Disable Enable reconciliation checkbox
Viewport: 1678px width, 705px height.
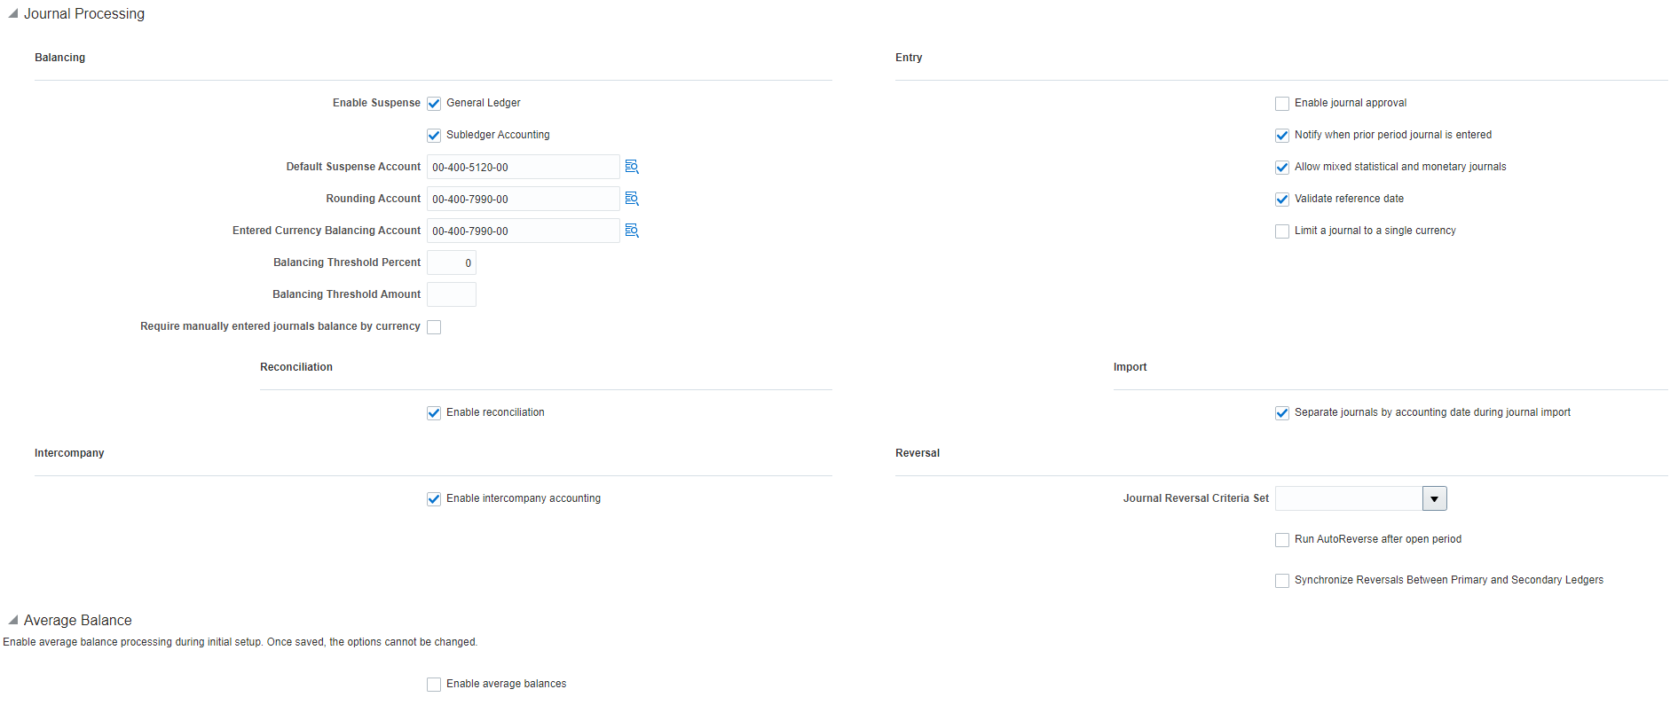434,413
